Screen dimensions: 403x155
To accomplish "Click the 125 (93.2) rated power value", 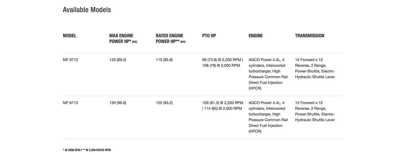I will pos(164,103).
